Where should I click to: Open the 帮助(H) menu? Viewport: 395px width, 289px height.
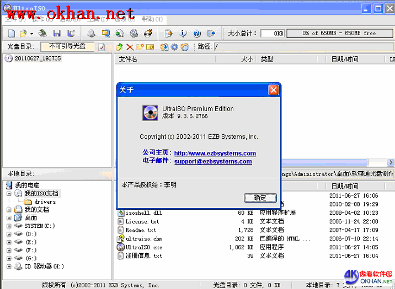(152, 19)
